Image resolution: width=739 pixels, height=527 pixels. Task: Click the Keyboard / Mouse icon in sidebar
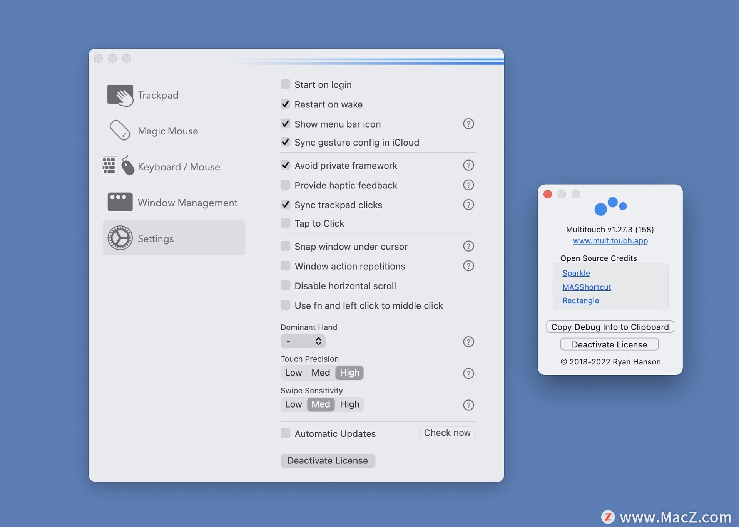point(119,166)
